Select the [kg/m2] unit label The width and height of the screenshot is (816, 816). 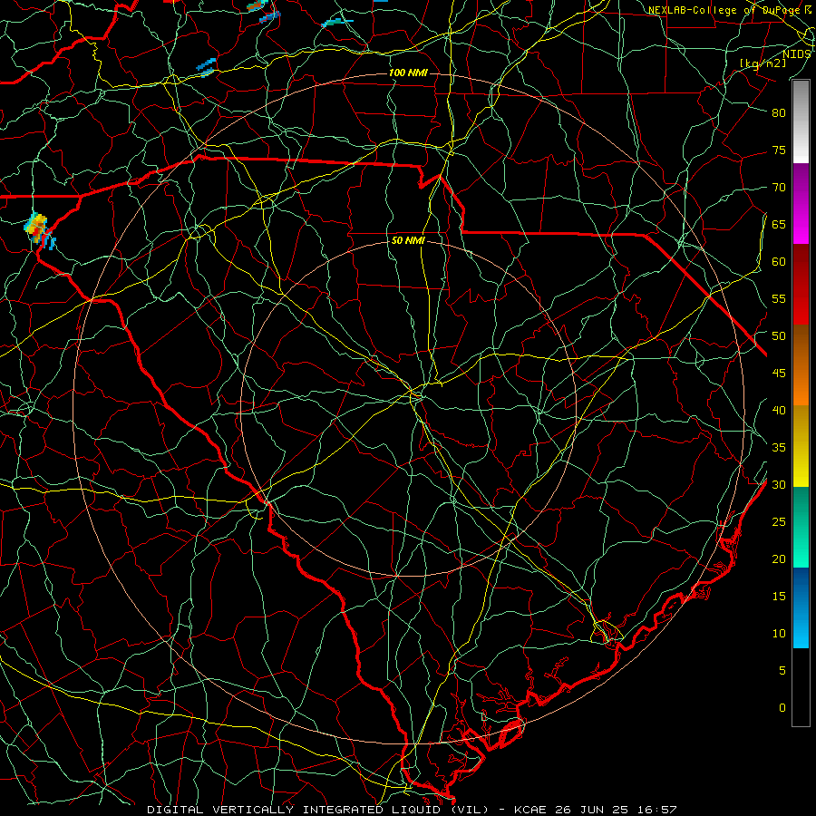(763, 63)
